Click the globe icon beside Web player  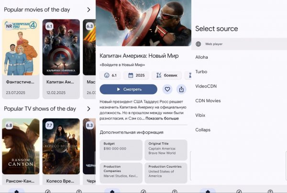(198, 44)
